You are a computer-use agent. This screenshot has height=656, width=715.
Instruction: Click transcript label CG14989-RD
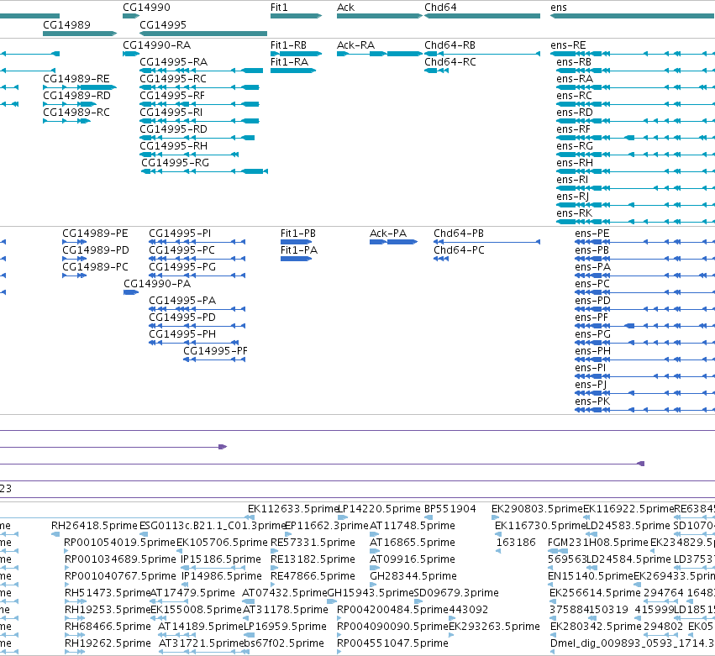point(76,96)
